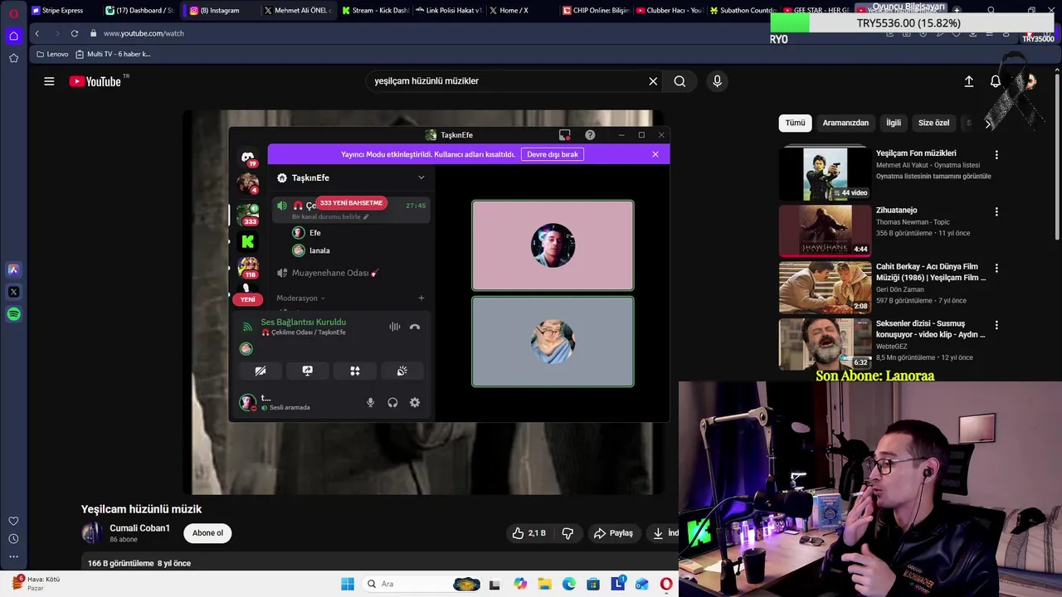Screen dimensions: 1062x597
Task: Click 333 YENİ BAHSETME badge
Action: pyautogui.click(x=351, y=203)
